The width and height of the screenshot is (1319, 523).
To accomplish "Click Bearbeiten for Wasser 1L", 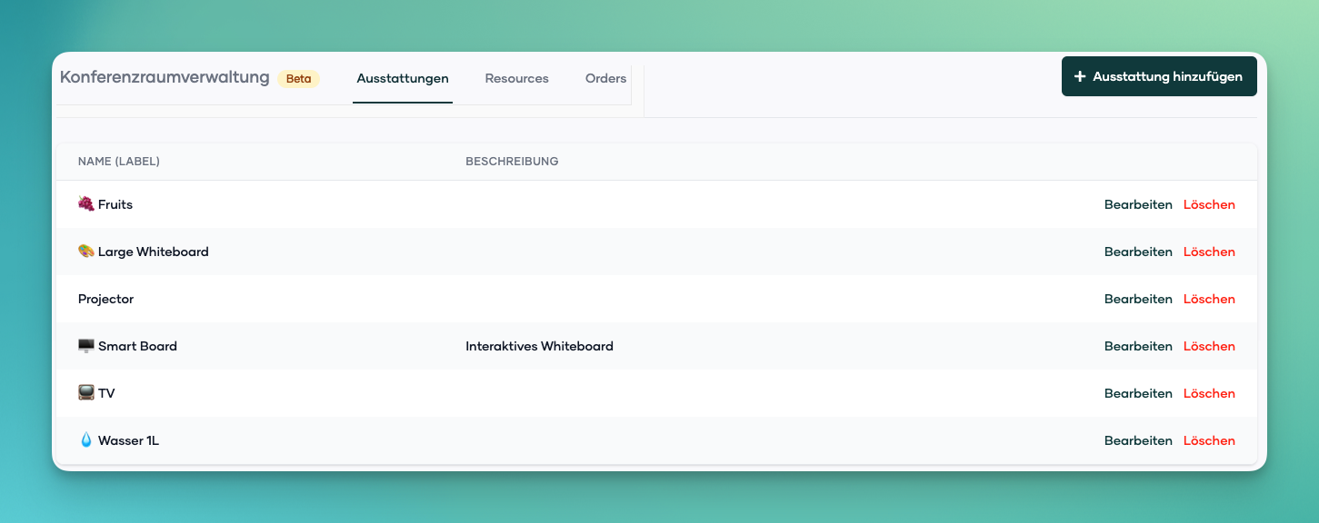I will (x=1137, y=440).
